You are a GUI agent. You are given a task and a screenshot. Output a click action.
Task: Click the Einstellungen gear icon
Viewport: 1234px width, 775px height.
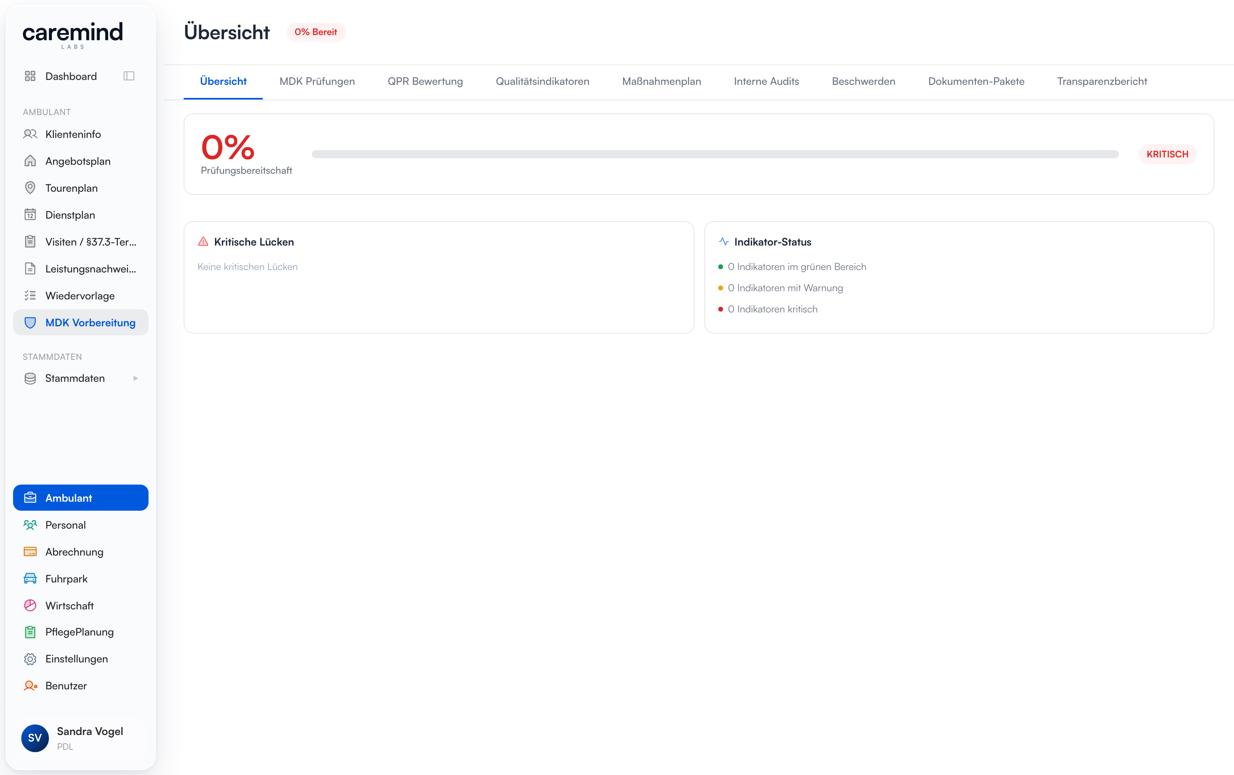[x=30, y=659]
